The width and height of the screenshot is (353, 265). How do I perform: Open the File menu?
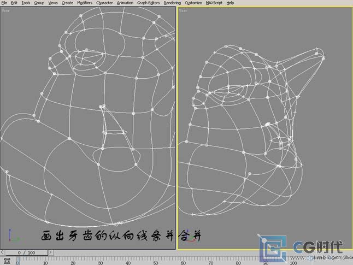pyautogui.click(x=4, y=3)
